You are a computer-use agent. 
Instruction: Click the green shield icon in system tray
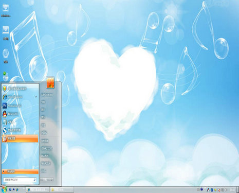pos(215,190)
